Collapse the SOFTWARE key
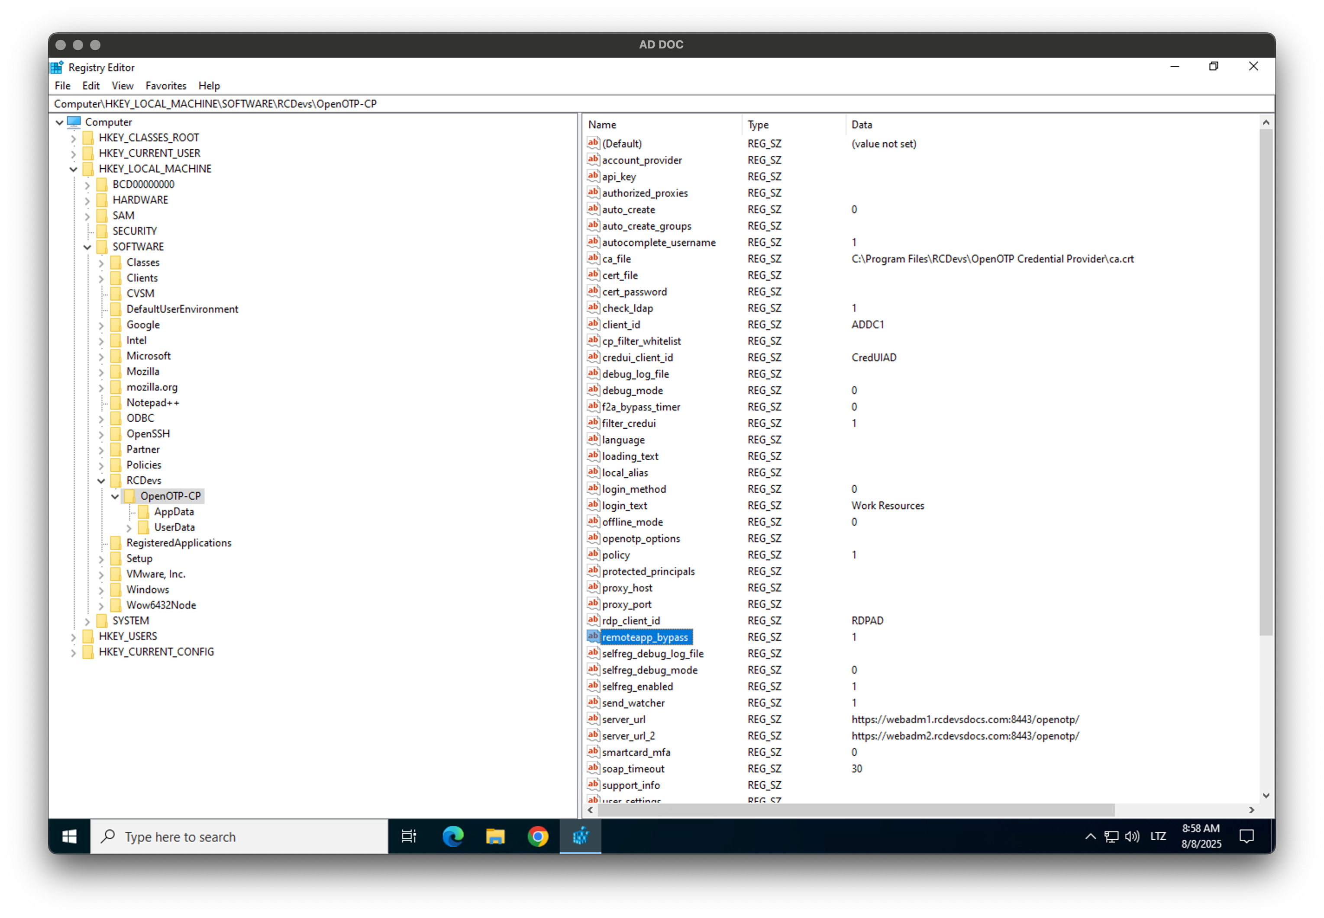The height and width of the screenshot is (918, 1324). (x=87, y=247)
